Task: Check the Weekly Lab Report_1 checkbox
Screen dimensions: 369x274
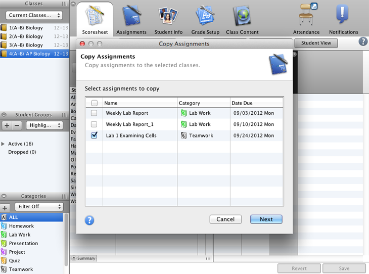Action: tap(94, 124)
